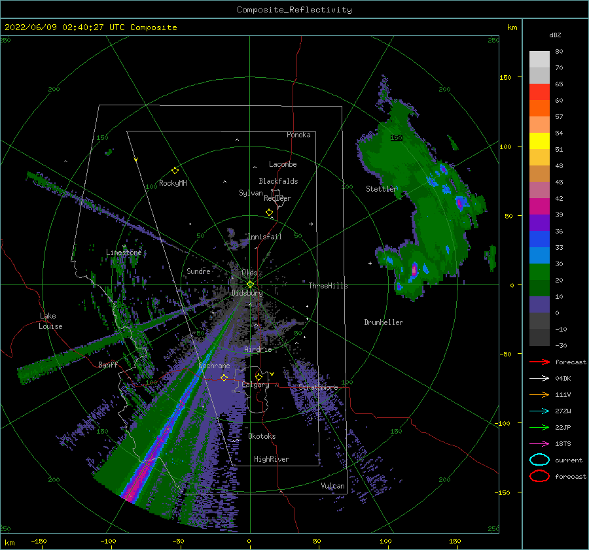Click the Composite_Reflectivity title text

coord(294,10)
